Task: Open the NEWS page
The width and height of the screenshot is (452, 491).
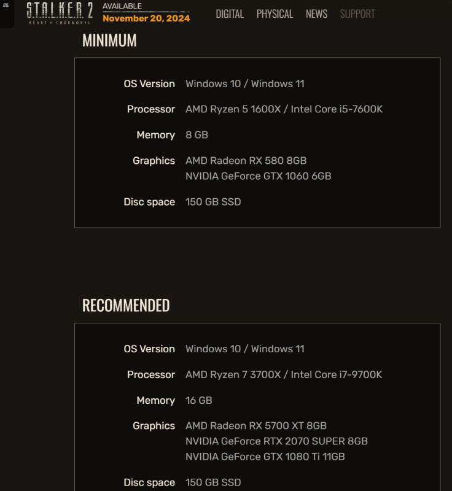Action: tap(317, 14)
